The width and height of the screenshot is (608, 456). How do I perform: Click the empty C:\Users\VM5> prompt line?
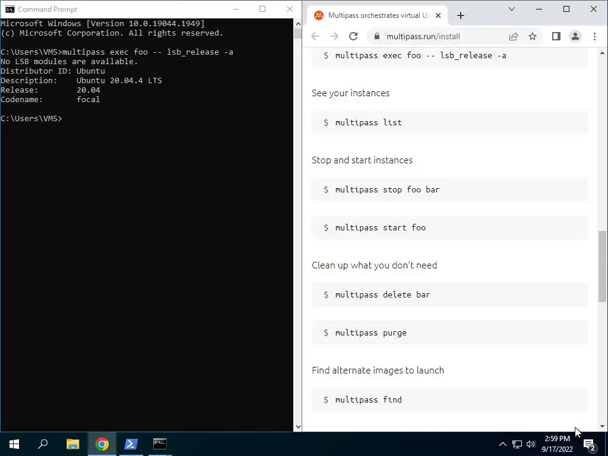tap(31, 119)
